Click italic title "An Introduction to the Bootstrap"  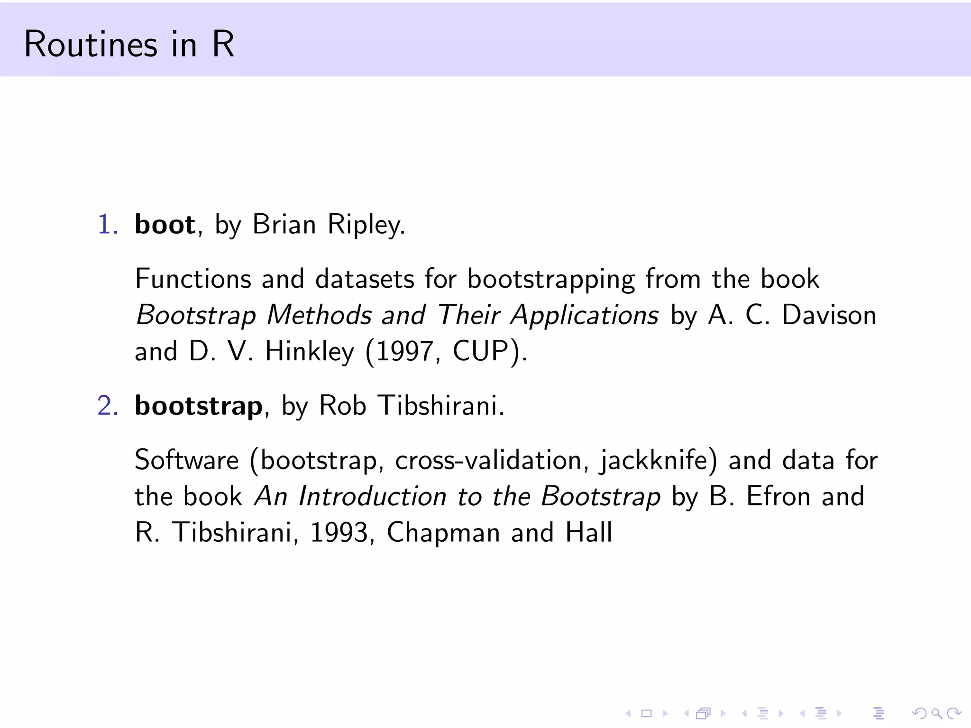(x=458, y=497)
